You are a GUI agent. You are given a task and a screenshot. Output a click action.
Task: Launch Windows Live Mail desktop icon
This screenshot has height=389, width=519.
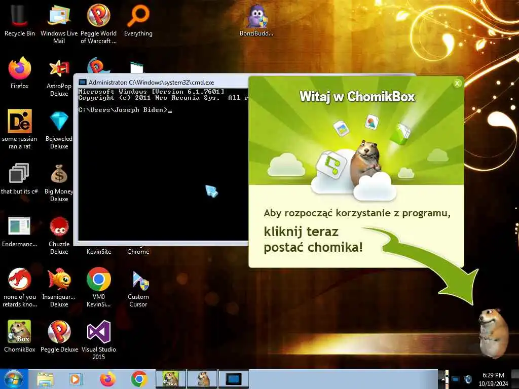click(x=59, y=24)
